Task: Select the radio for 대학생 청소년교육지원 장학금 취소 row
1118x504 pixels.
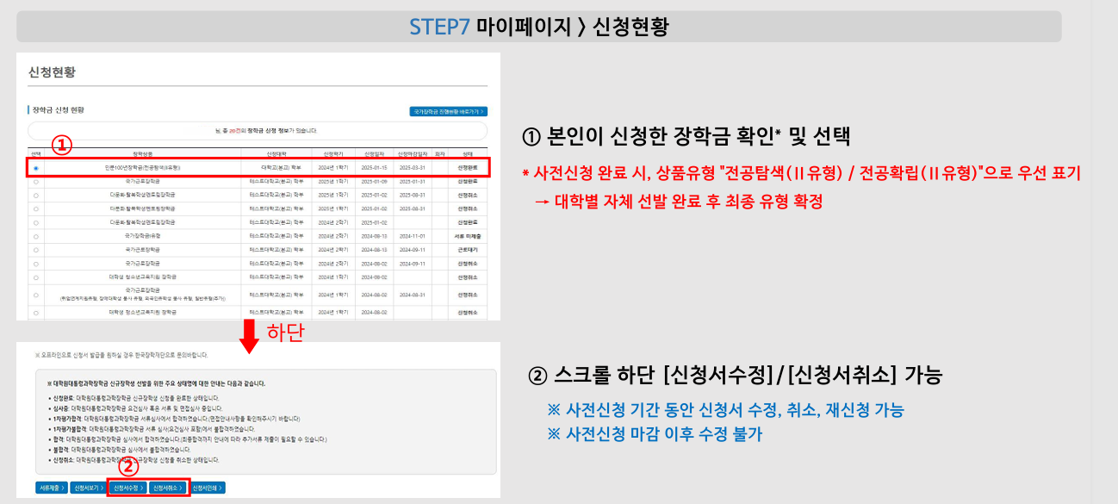Action: coord(34,310)
